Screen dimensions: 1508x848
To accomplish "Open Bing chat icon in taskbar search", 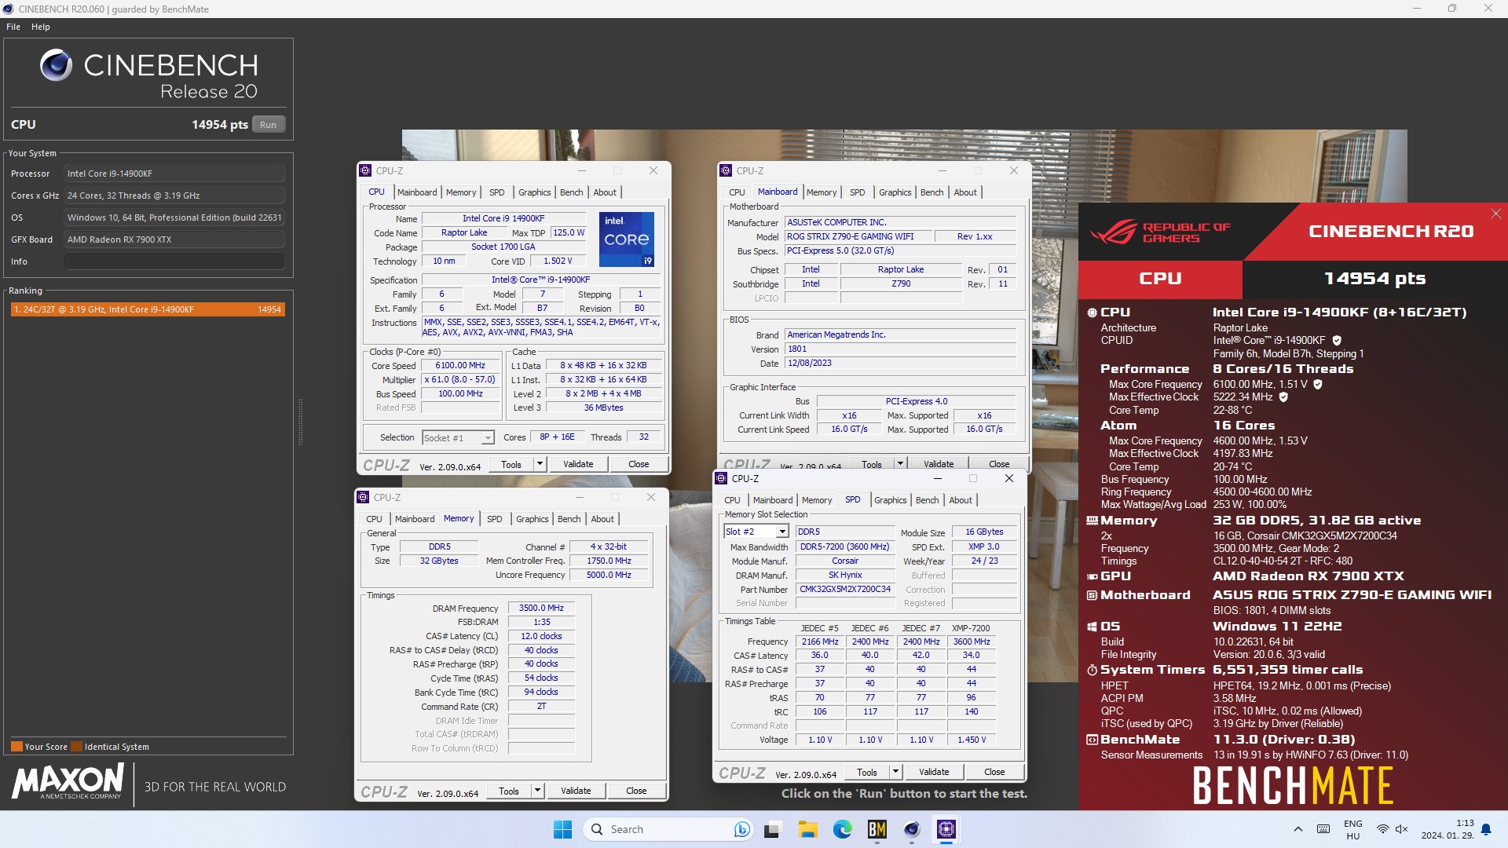I will pos(741,829).
